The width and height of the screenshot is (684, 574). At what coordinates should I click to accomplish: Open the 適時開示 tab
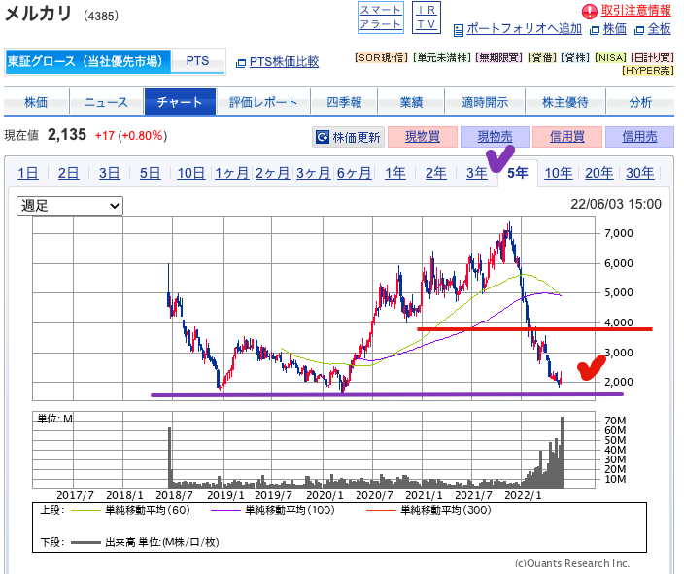485,102
